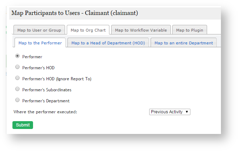
Task: Choose the Performer's HOD radio button circle
Action: tap(17, 67)
